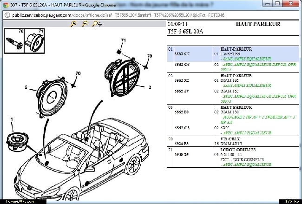Click callout 70 next to speaker 2

pyautogui.click(x=78, y=73)
